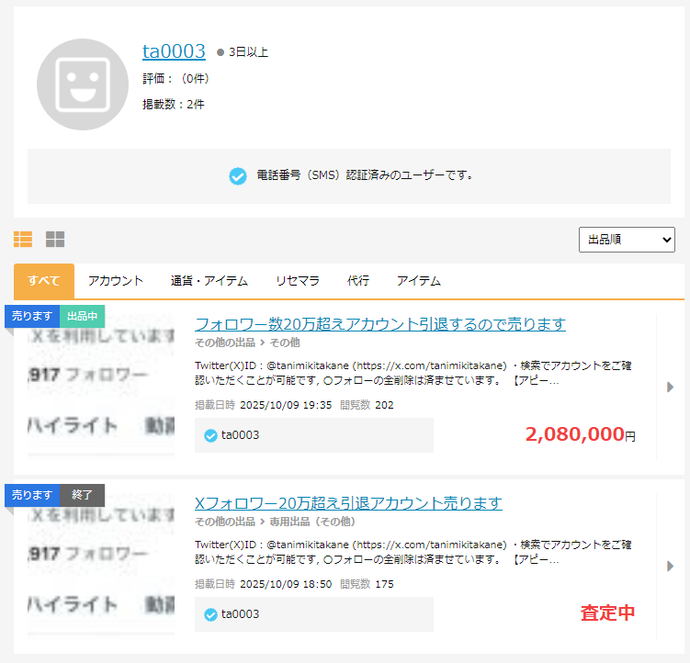Click right arrow on the first listing

[x=671, y=388]
